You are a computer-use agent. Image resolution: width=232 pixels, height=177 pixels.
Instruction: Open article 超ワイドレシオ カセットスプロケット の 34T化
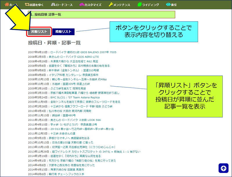(96, 152)
